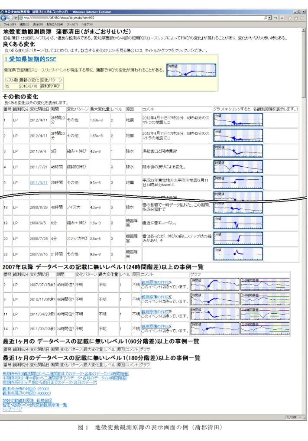Click the 直近に雷エコーなし comment in row 19
308x441 pixels.
pyautogui.click(x=177, y=223)
